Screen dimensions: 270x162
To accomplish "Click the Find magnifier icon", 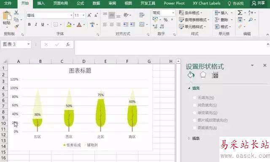I will 251,20.
